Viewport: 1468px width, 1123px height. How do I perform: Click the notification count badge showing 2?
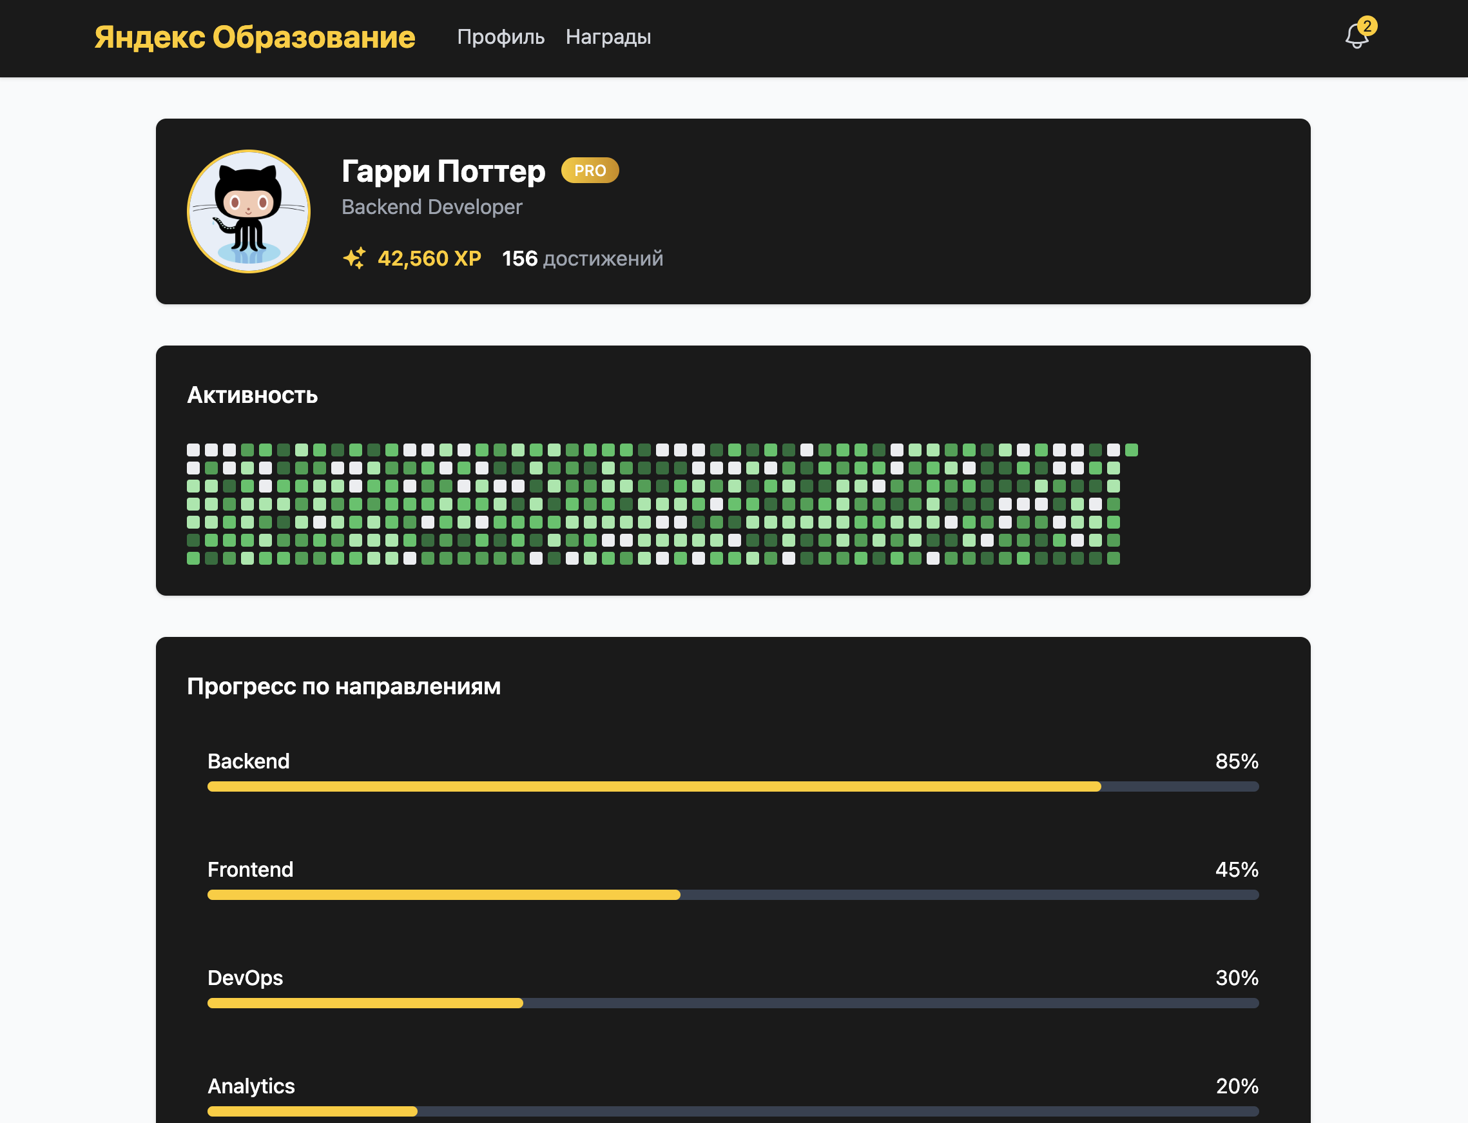[x=1367, y=26]
